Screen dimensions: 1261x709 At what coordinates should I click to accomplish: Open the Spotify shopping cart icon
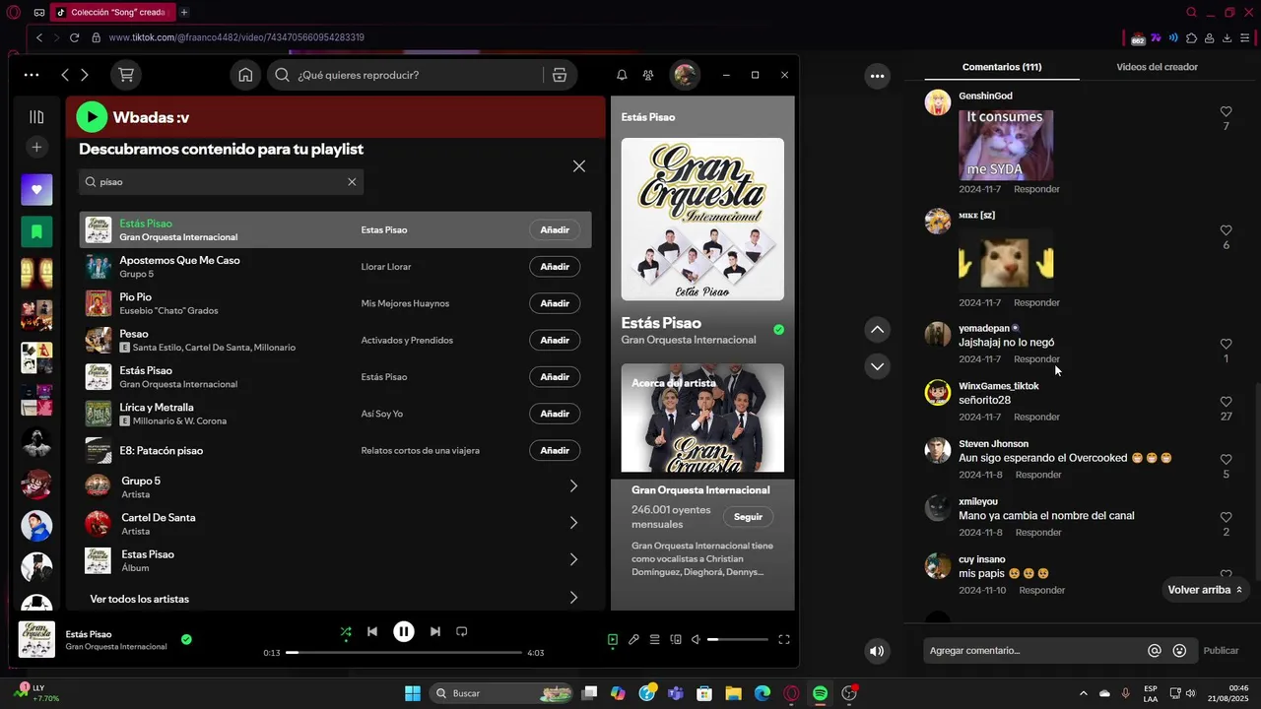pyautogui.click(x=126, y=75)
